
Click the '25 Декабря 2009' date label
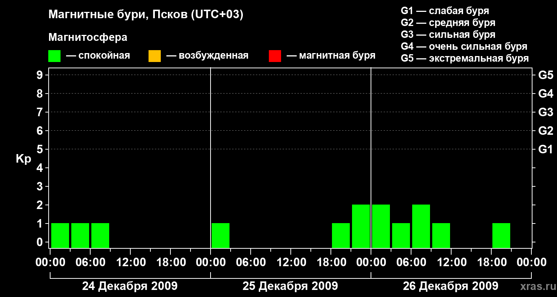(x=290, y=286)
